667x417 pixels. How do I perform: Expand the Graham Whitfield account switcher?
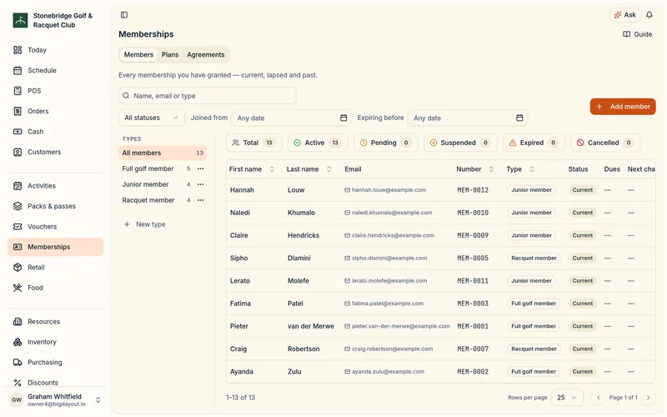tap(98, 400)
